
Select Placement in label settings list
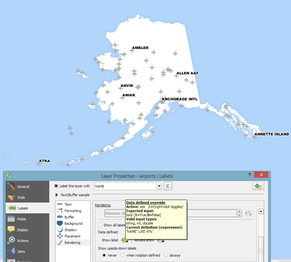(73, 236)
